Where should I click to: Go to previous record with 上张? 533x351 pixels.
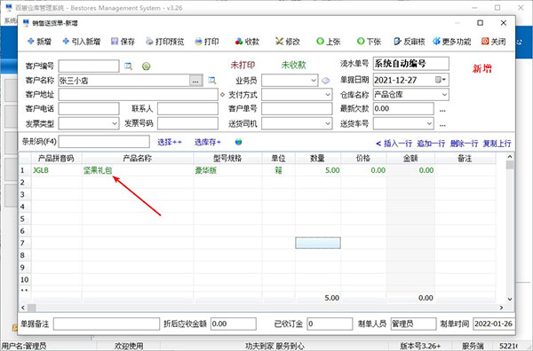(328, 42)
